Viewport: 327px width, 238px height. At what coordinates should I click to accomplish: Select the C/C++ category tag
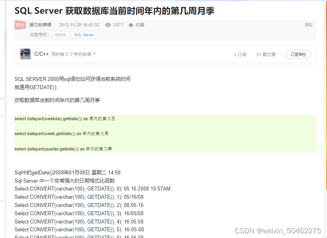coord(60,35)
